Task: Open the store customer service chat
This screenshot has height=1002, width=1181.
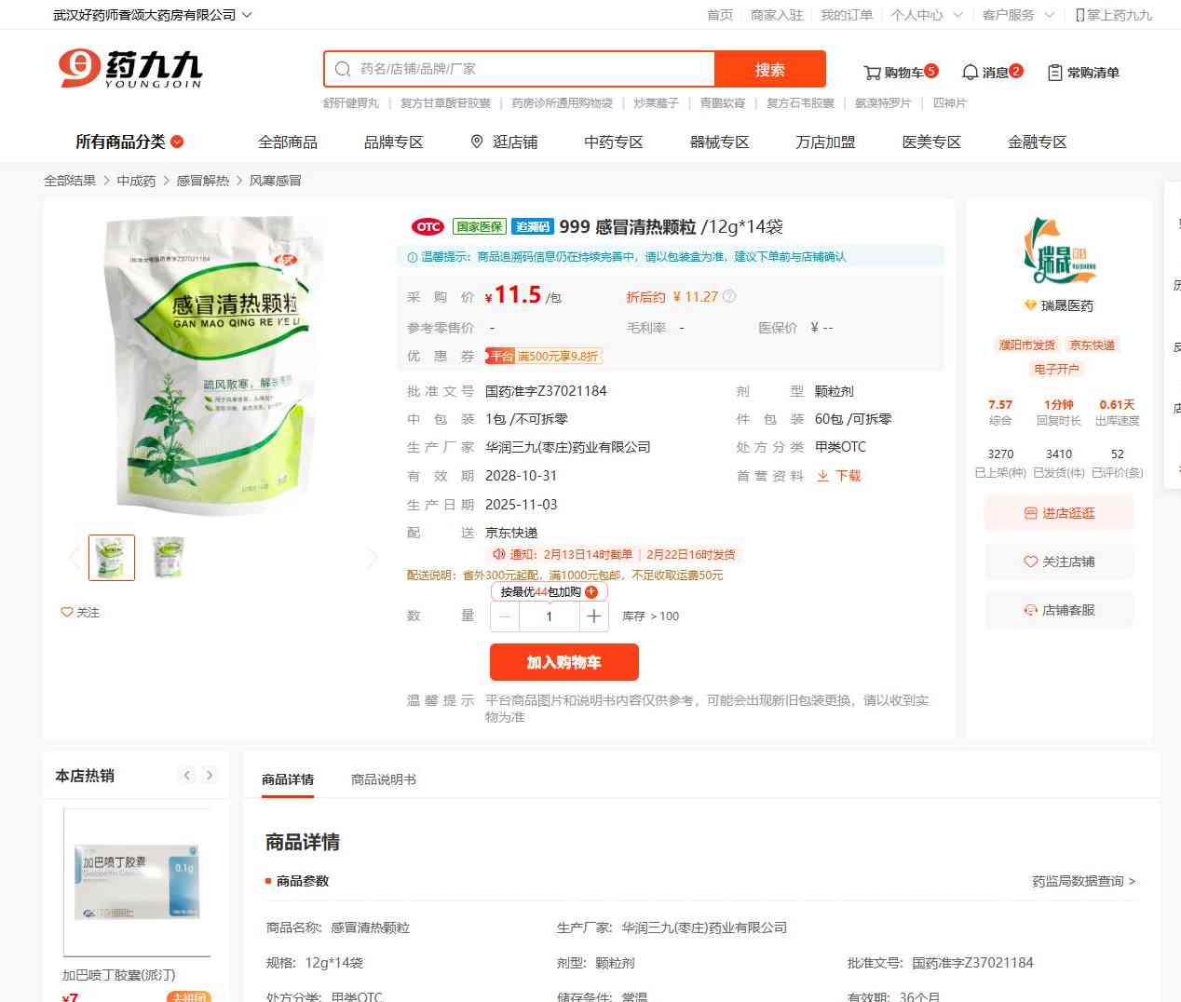Action: point(1059,610)
